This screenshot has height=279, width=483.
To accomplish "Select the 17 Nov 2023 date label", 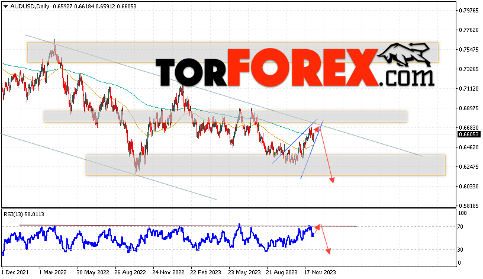I will pyautogui.click(x=320, y=272).
